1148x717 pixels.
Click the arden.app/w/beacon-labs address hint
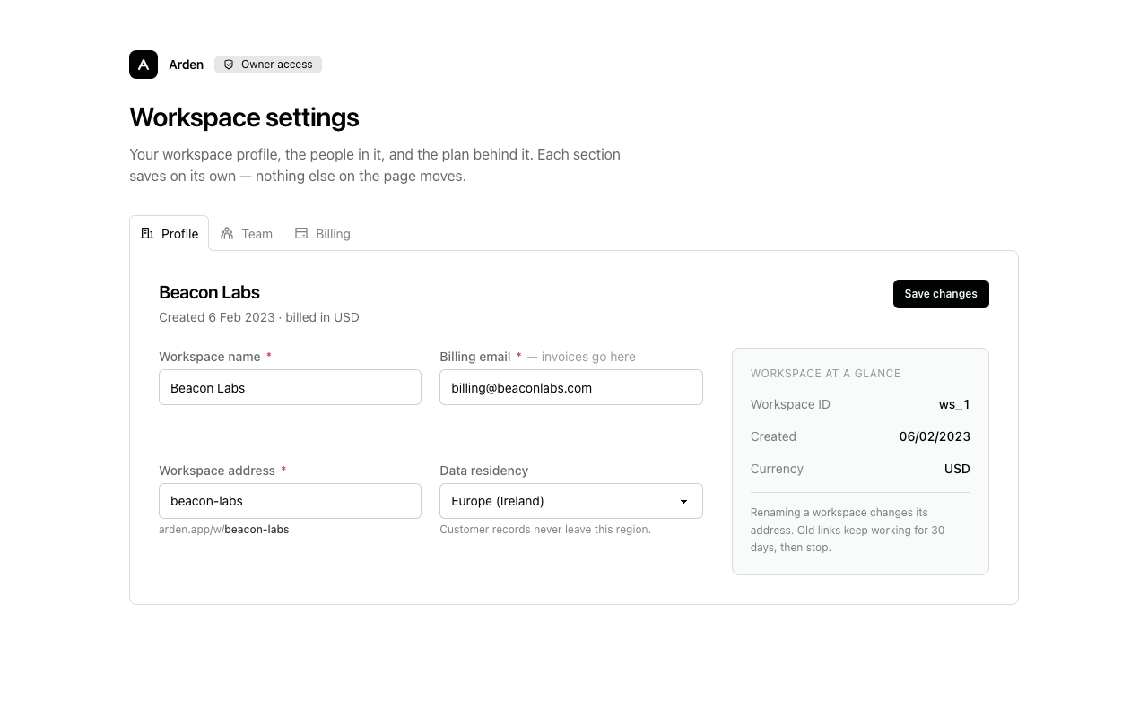coord(224,530)
